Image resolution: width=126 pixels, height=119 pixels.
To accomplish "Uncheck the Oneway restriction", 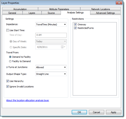I will click(x=75, y=24).
